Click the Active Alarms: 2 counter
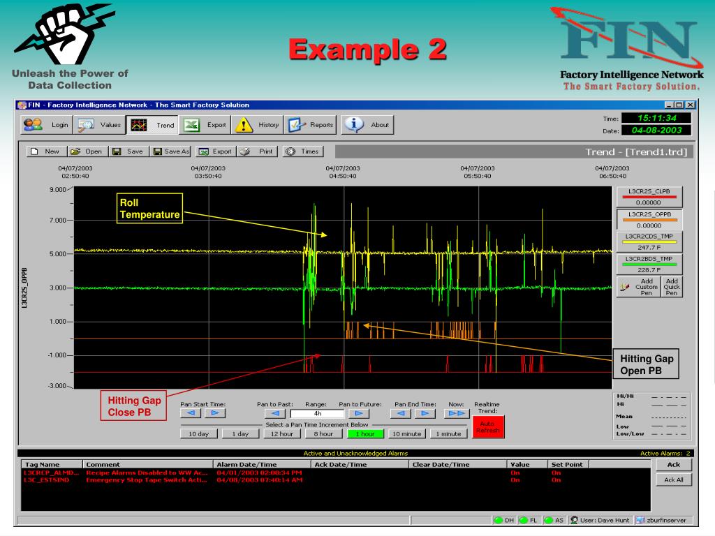Image resolution: width=715 pixels, height=536 pixels. tap(665, 454)
